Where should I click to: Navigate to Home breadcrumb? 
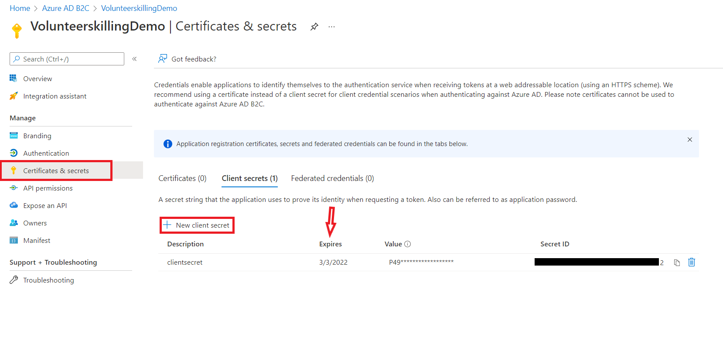[x=20, y=8]
